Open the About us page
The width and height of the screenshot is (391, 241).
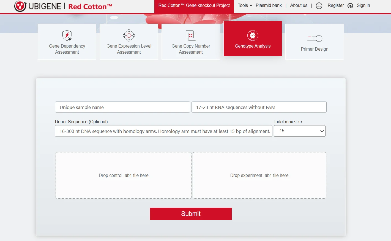coord(299,6)
